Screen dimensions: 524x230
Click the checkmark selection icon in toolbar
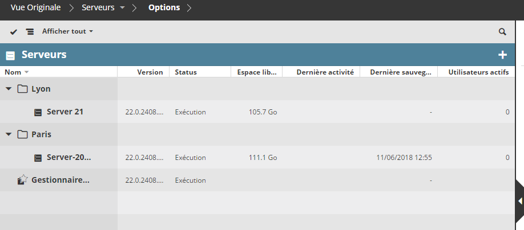click(14, 32)
